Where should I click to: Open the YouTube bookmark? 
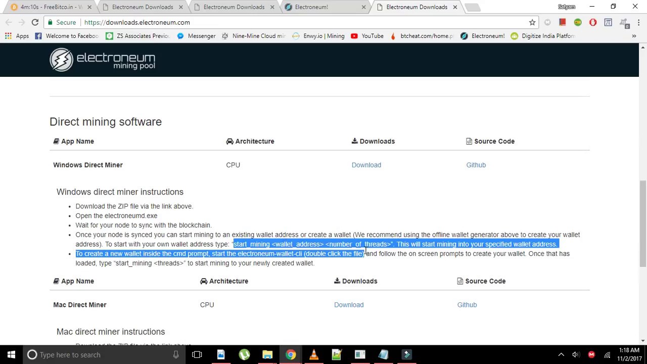pyautogui.click(x=367, y=36)
